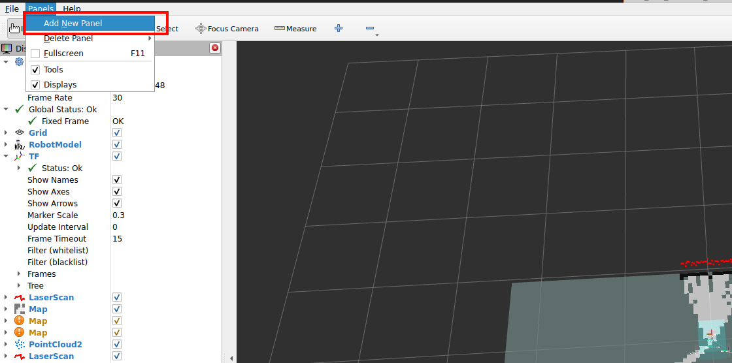Toggle the Show Names checkbox

(117, 180)
